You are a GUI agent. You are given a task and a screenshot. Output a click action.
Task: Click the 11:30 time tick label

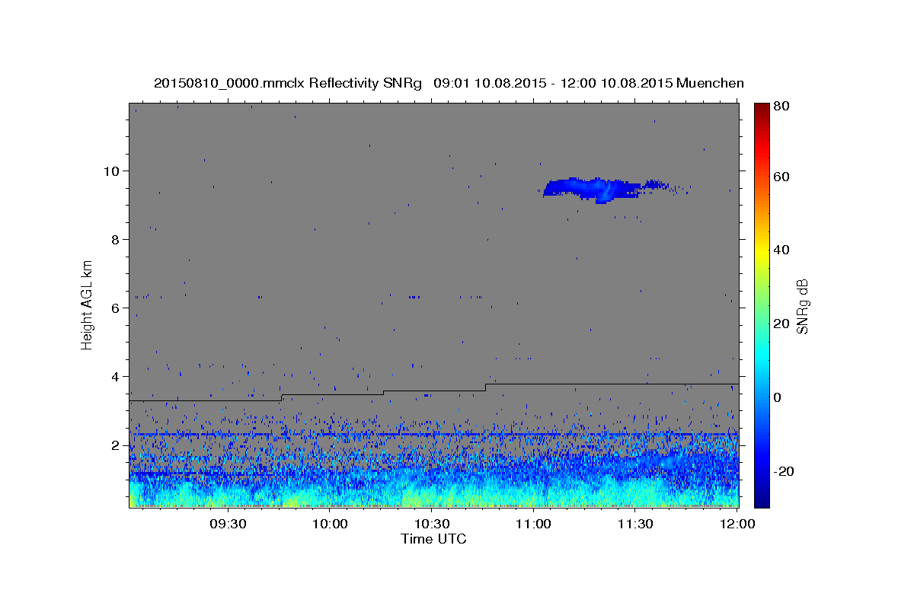pyautogui.click(x=634, y=525)
